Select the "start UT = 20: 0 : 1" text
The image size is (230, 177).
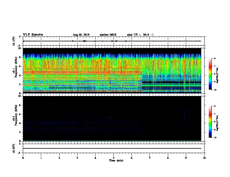[140, 35]
